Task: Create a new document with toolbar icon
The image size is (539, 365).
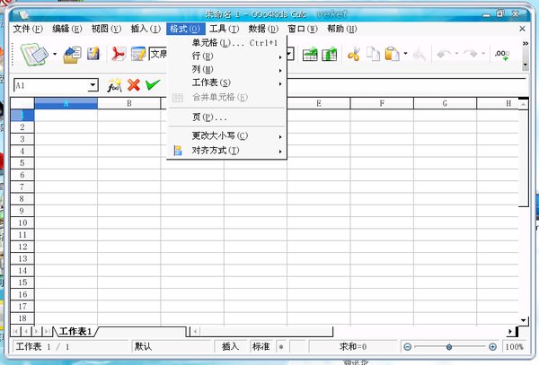Action: [x=34, y=54]
